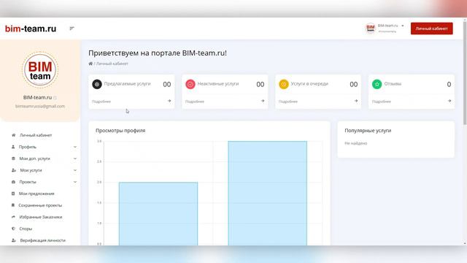Click the home icon beside Личный кабинет sidebar item
Screen dimensions: 467x263
pos(13,135)
